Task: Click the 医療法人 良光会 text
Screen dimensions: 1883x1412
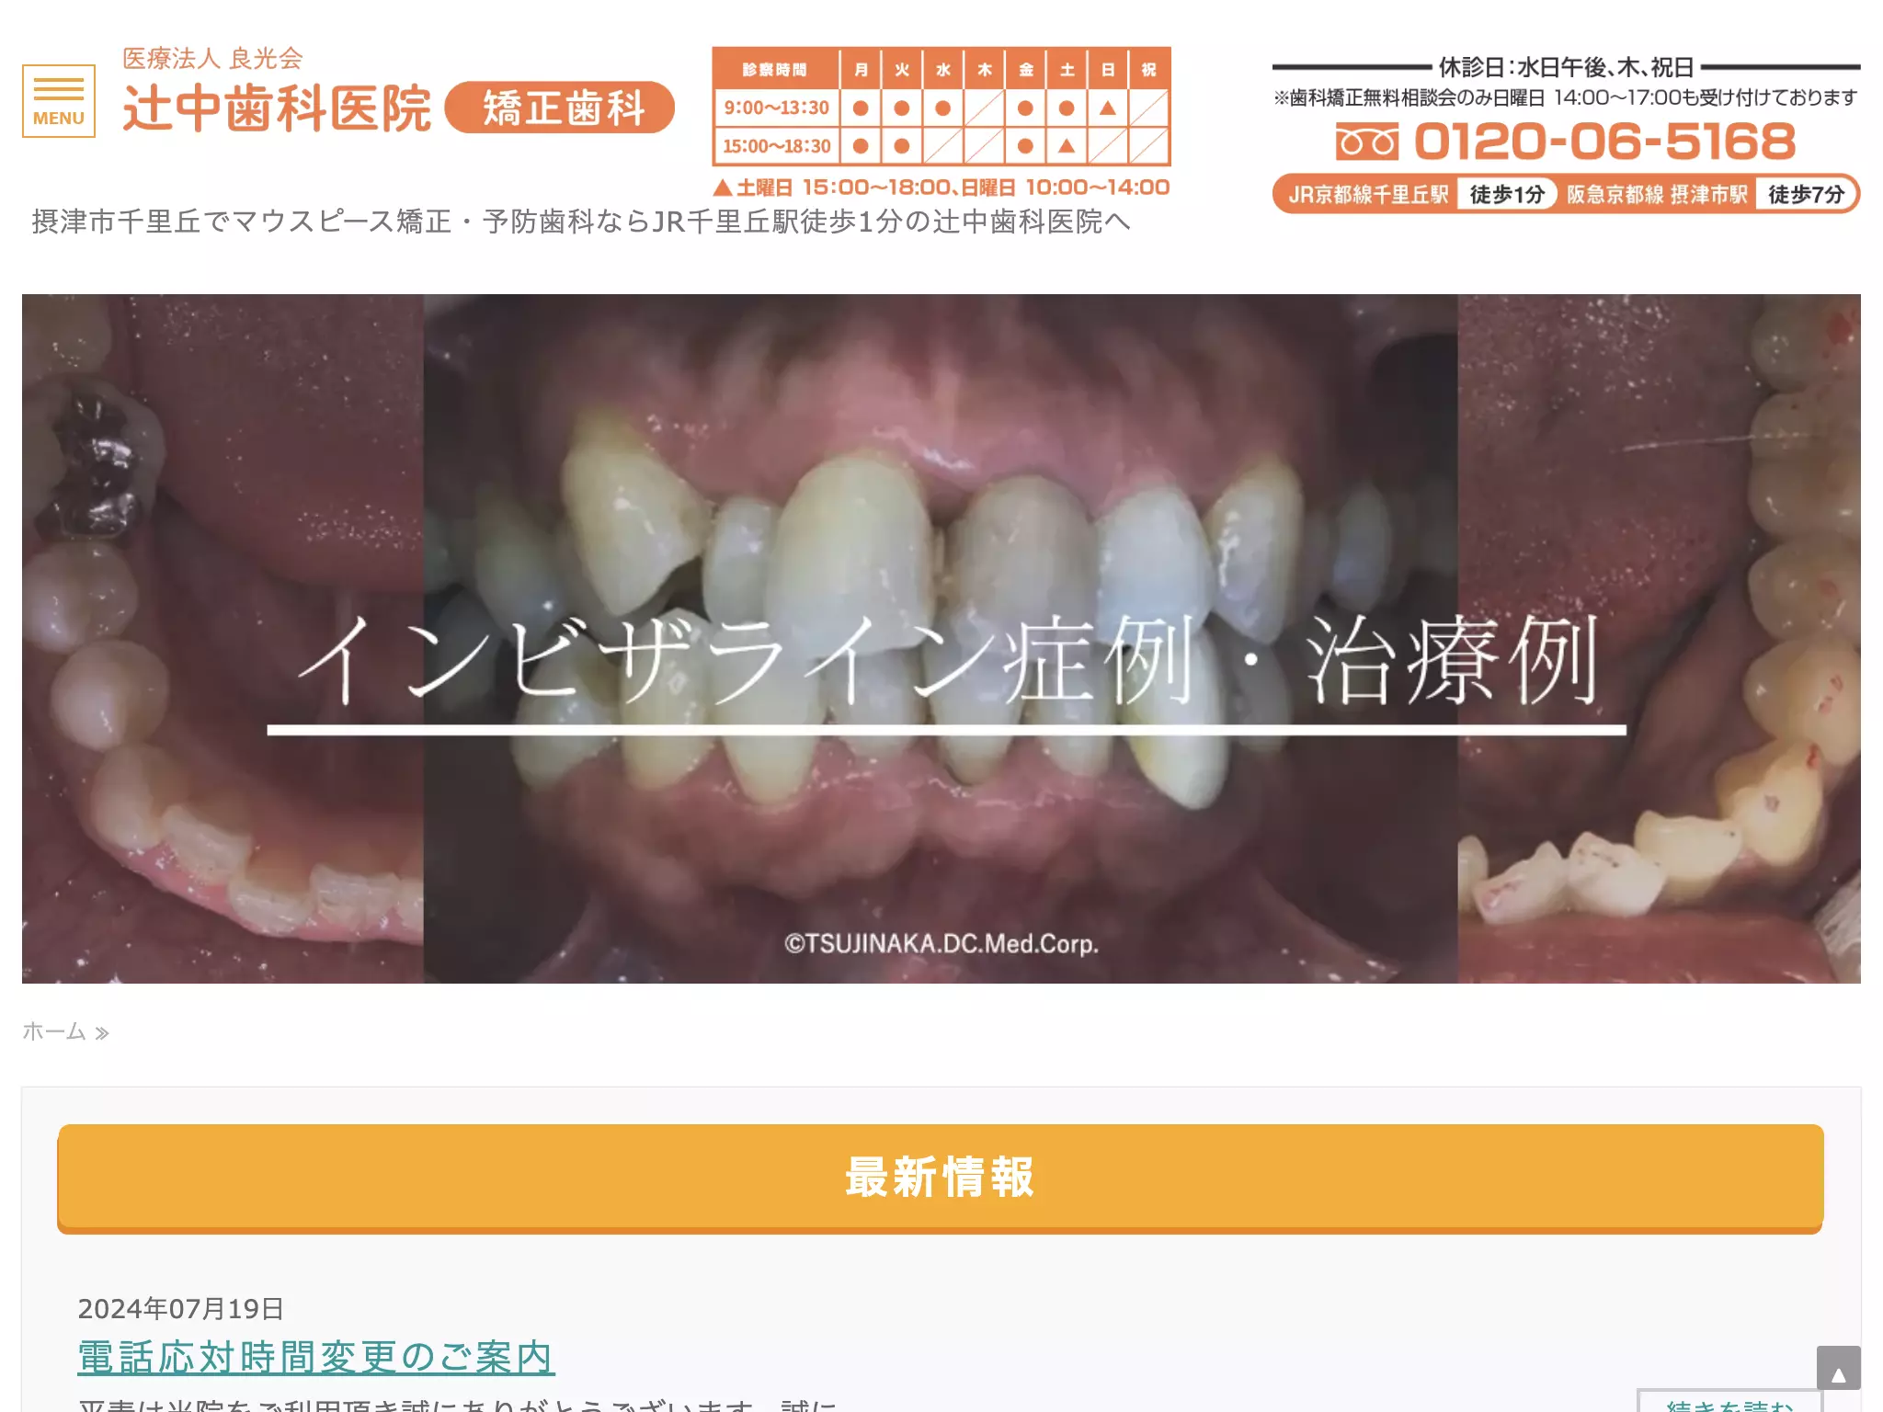Action: [212, 59]
